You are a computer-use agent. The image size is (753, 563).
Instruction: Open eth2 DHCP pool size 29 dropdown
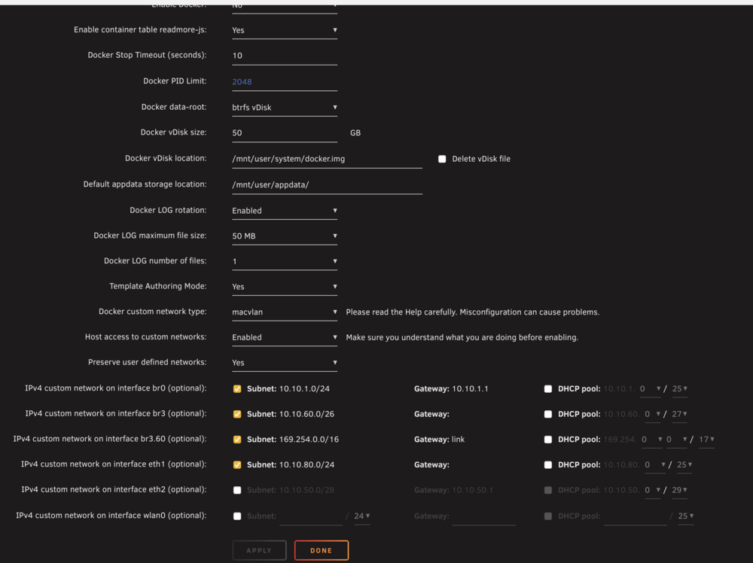click(x=679, y=490)
